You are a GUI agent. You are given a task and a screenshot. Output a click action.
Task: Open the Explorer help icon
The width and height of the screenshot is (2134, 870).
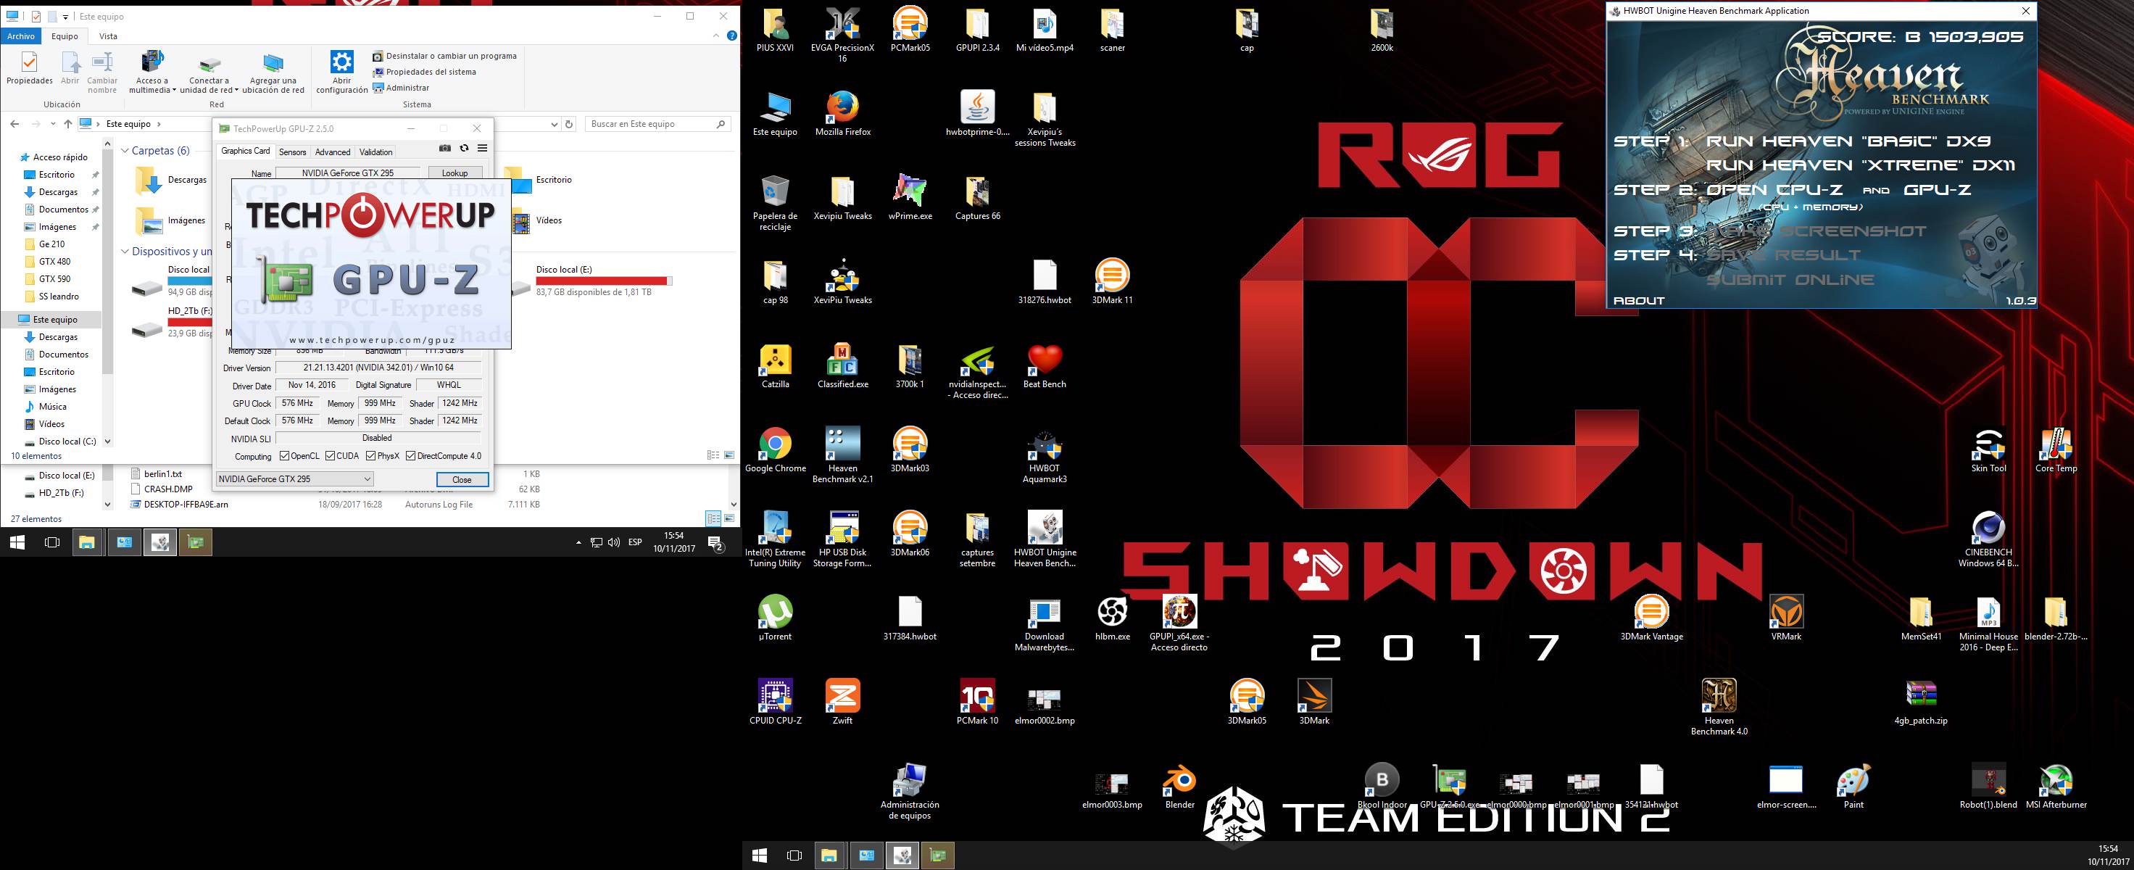coord(731,36)
